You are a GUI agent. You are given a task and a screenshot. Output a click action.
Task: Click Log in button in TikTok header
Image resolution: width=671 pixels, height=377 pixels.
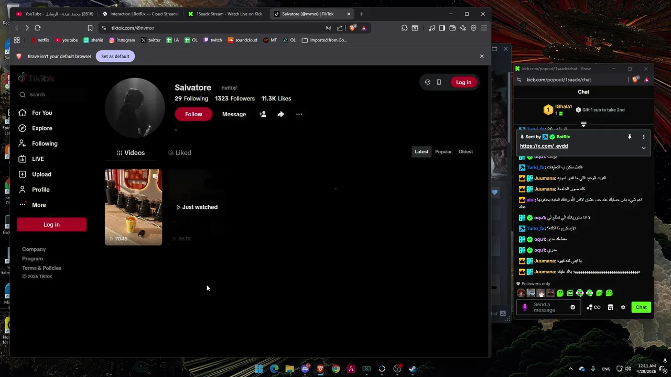pos(463,82)
